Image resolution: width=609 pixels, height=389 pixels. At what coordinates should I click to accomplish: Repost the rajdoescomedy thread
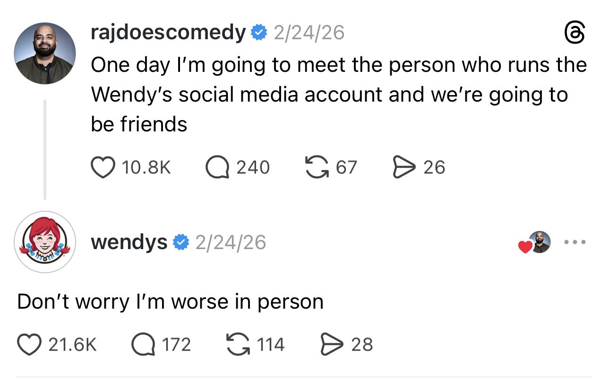tap(317, 167)
